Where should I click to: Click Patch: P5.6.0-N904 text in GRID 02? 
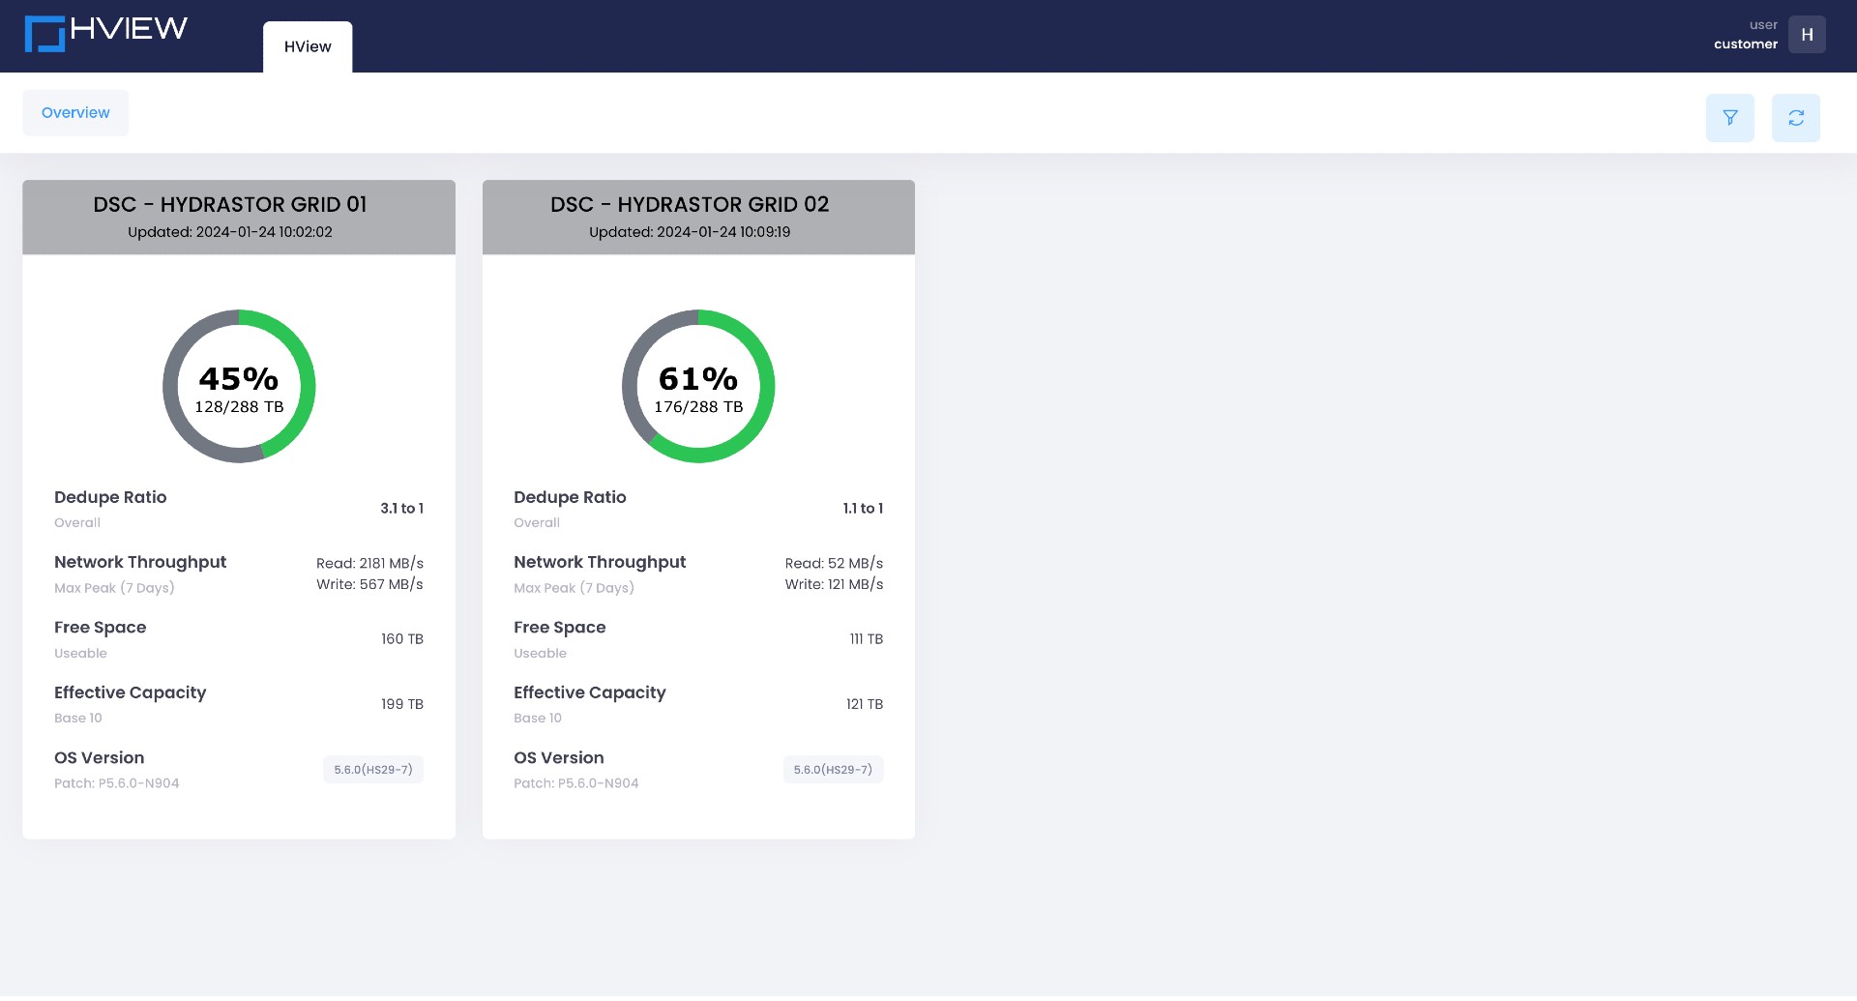click(x=576, y=783)
